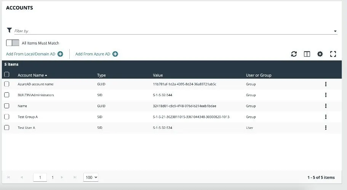
Task: Toggle All Items Must Match switch
Action: point(13,43)
